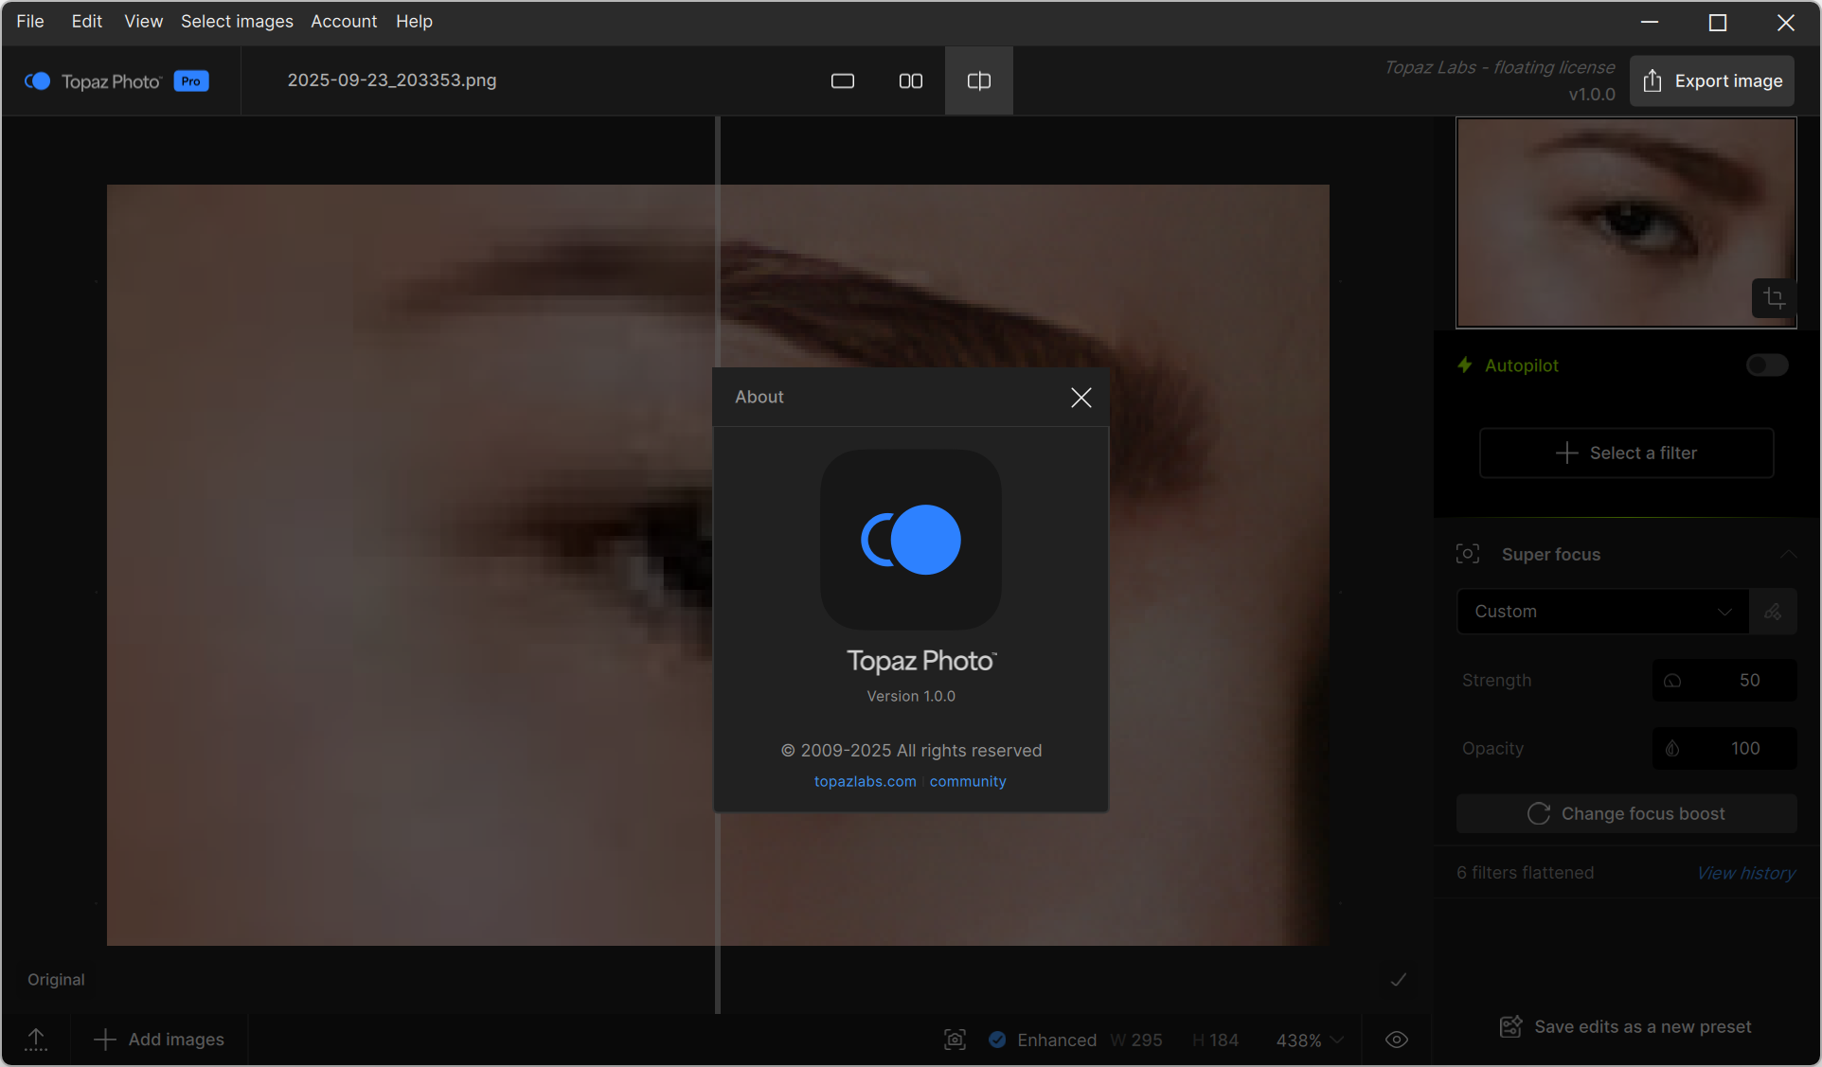The height and width of the screenshot is (1067, 1822).
Task: Close the About dialog
Action: click(1081, 398)
